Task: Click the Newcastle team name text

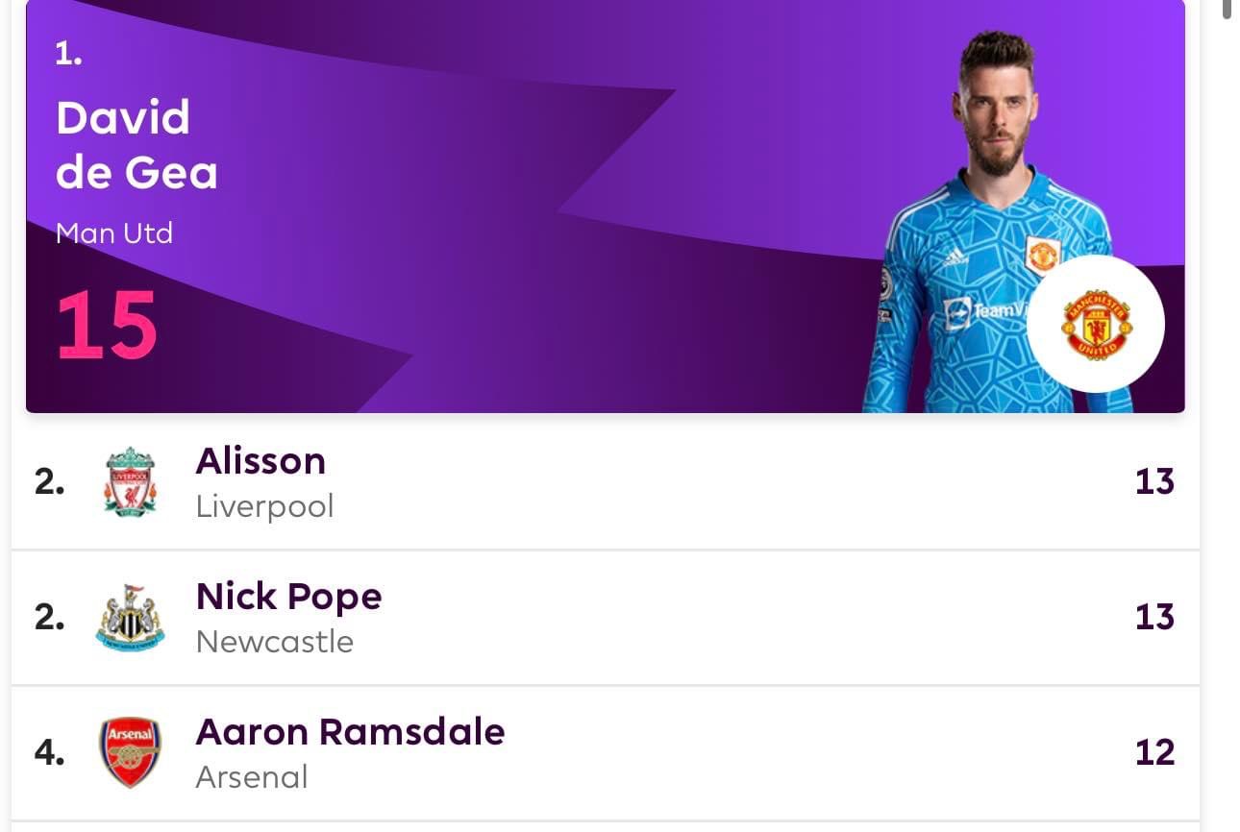Action: tap(274, 642)
